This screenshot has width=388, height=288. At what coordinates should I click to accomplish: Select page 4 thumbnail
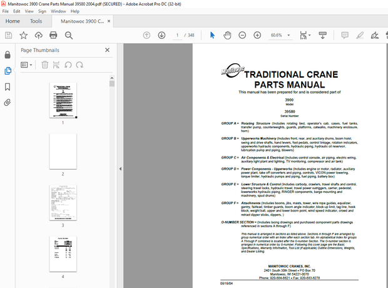63,254
